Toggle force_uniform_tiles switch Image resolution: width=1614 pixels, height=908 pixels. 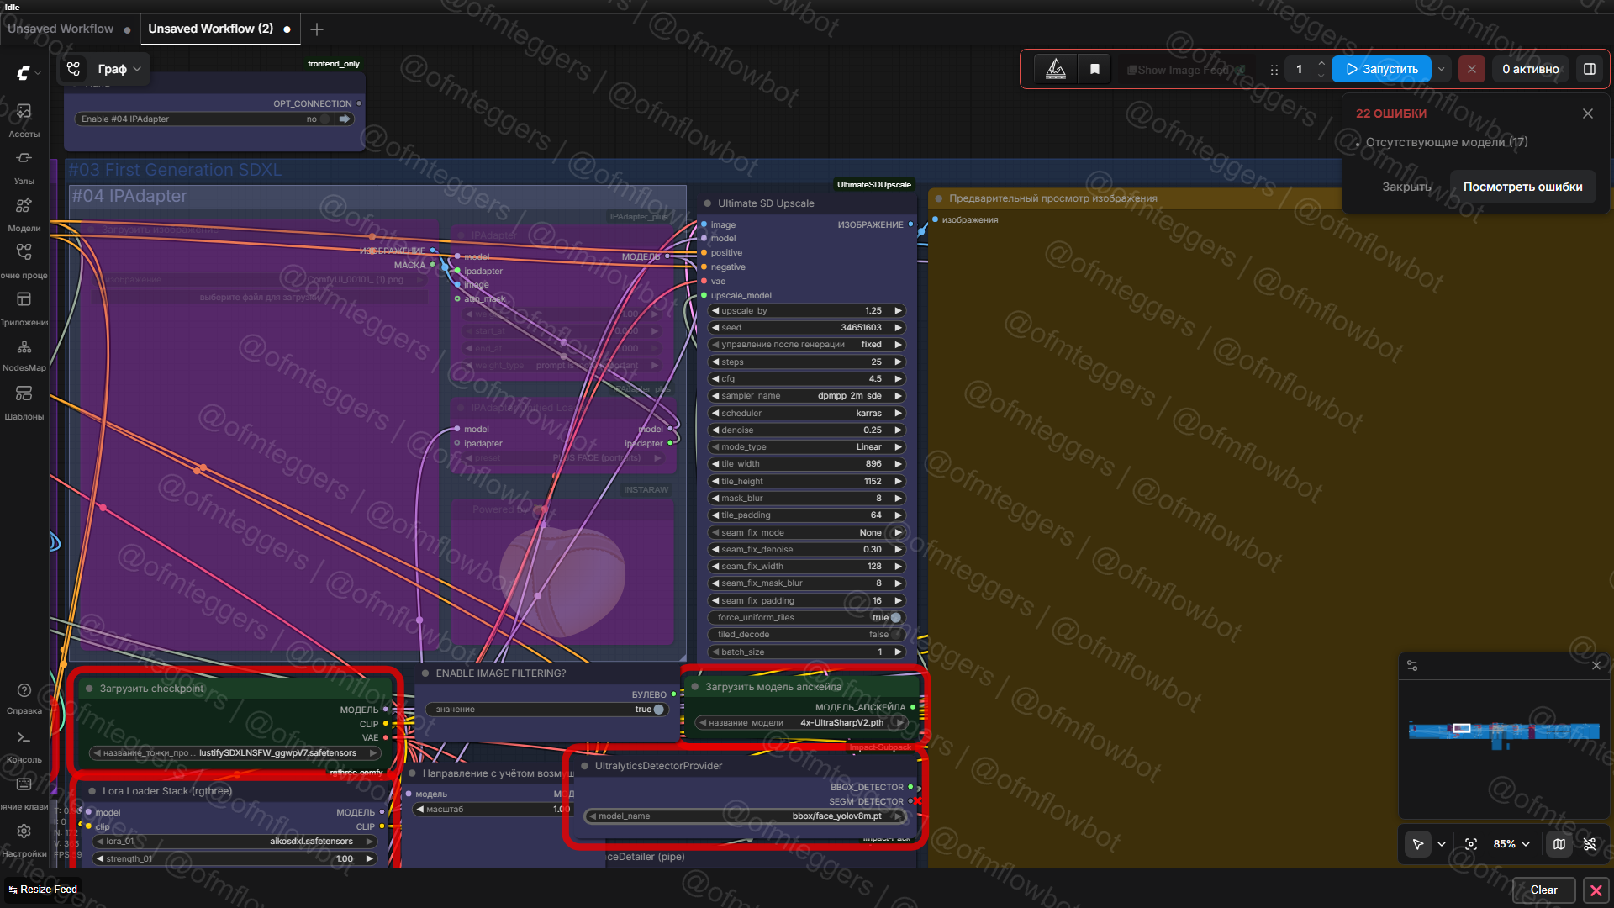(x=894, y=618)
